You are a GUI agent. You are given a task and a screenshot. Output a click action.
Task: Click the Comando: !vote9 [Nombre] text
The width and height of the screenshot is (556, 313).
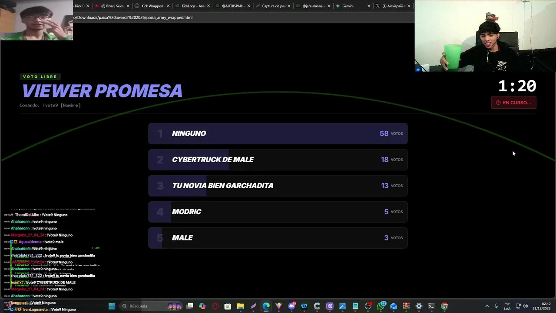pos(50,105)
